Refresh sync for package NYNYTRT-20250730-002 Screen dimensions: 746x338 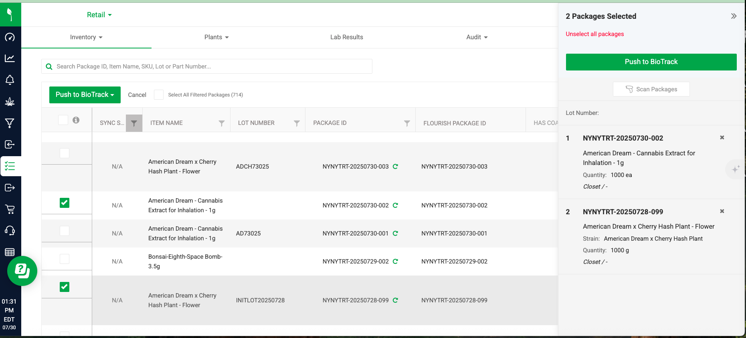tap(395, 205)
